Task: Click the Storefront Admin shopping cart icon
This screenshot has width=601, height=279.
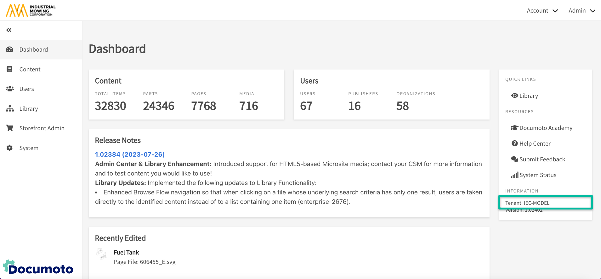Action: 10,128
